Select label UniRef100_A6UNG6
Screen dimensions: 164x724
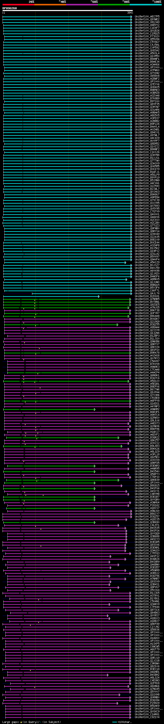point(147,686)
